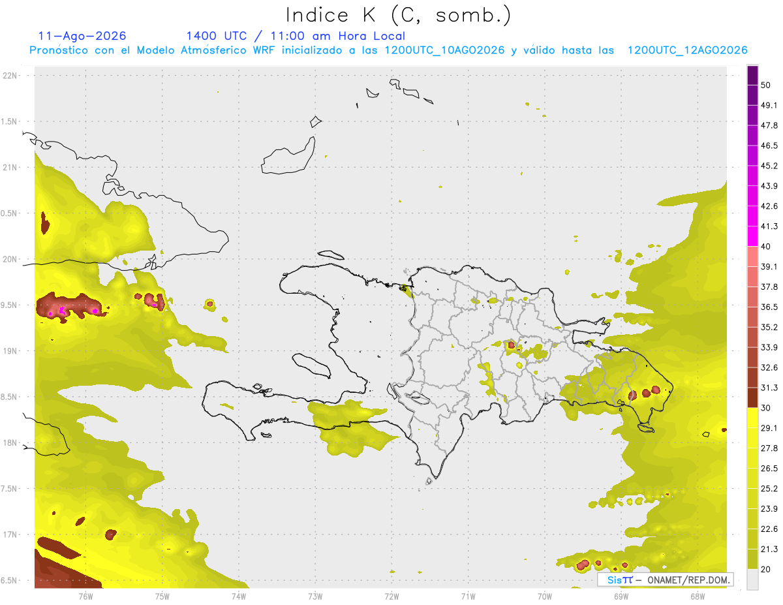The image size is (783, 605).
Task: Click the '35.2' value on color scale
Action: (769, 327)
